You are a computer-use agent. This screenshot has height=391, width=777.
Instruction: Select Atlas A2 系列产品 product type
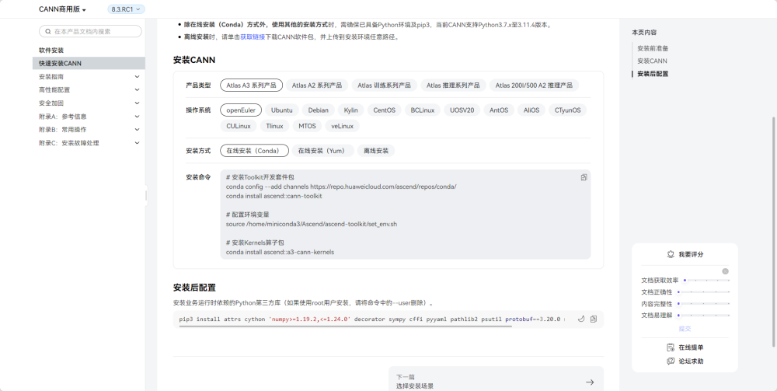click(317, 86)
